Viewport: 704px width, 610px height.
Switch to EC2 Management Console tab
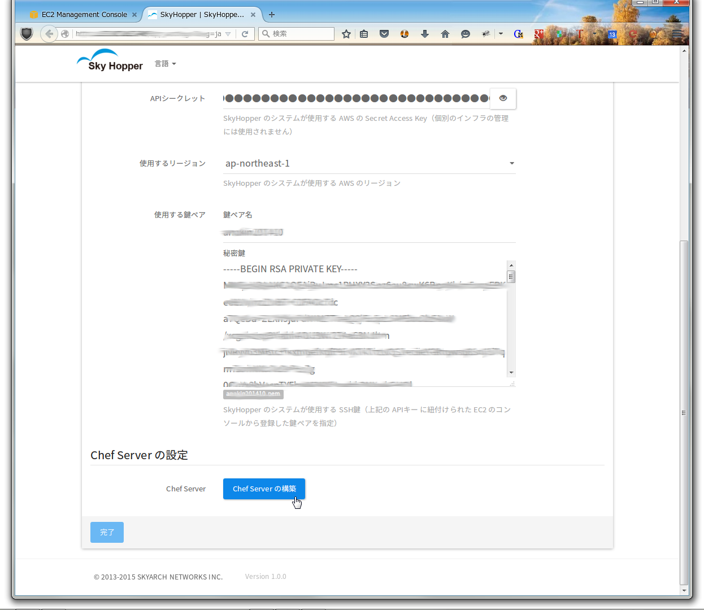(84, 15)
